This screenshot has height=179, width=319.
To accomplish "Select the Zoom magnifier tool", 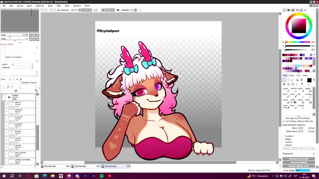I will click(288, 84).
